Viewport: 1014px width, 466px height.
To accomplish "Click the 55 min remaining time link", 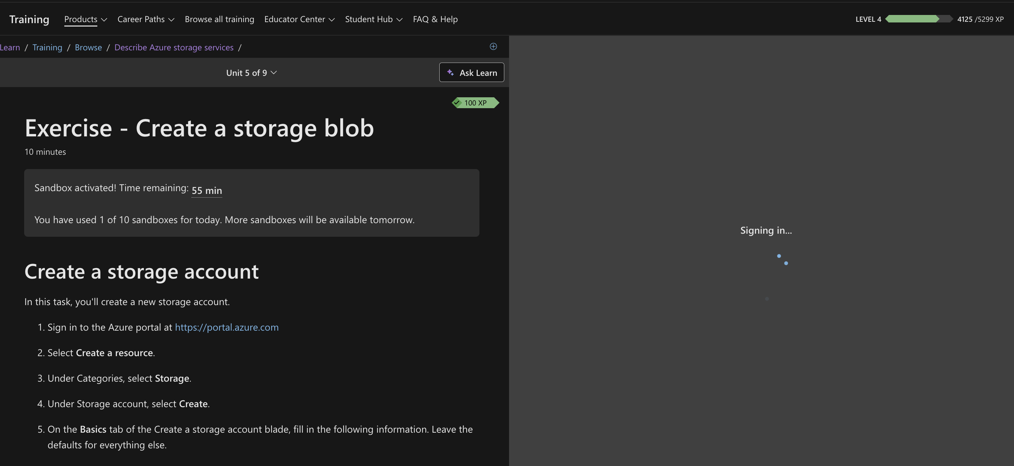I will (206, 190).
